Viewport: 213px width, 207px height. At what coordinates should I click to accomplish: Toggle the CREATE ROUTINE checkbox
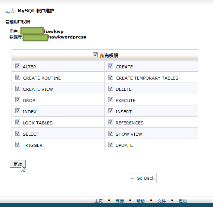click(x=18, y=77)
